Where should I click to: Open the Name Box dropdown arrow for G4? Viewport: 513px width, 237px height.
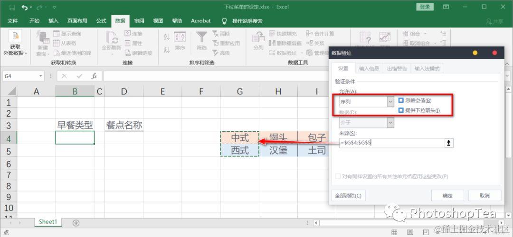click(41, 76)
